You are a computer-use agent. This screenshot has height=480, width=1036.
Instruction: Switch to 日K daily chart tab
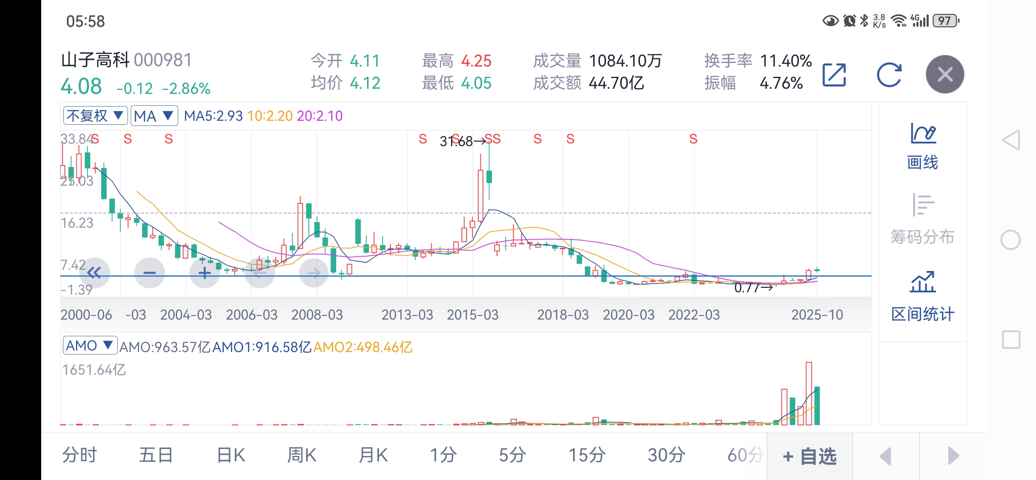pyautogui.click(x=231, y=455)
